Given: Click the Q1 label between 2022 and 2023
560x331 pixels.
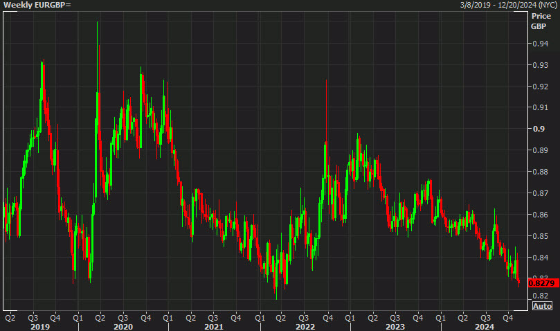Looking at the screenshot, I should tap(350, 318).
